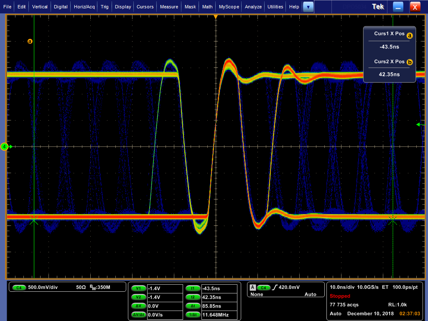Open the Measure menu
This screenshot has height=321, width=428.
pyautogui.click(x=169, y=7)
